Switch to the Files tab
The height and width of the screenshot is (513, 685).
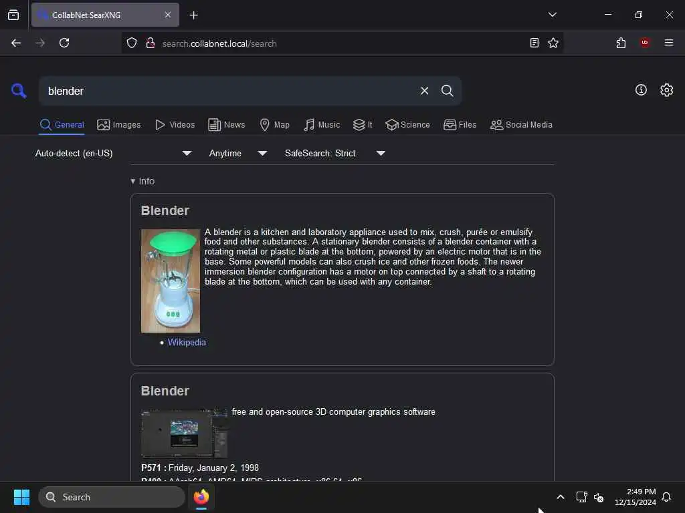[460, 125]
